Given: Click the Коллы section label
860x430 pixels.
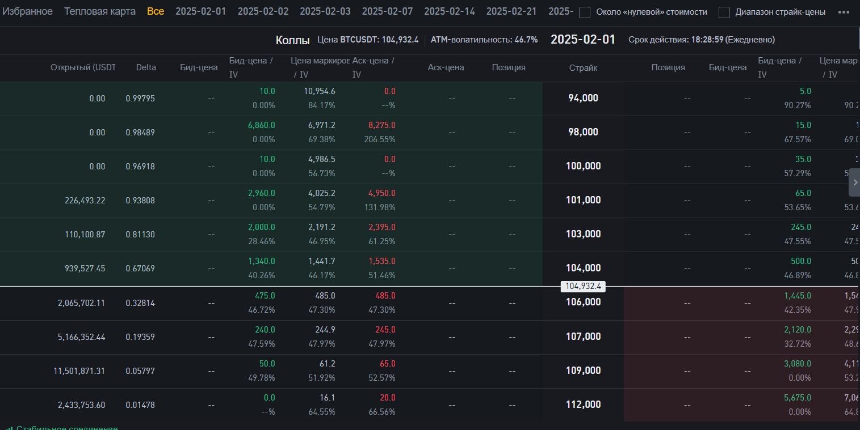Looking at the screenshot, I should click(x=293, y=40).
